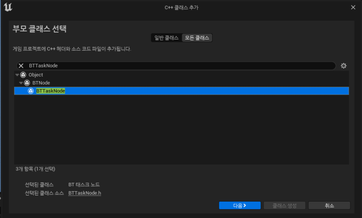This screenshot has height=218, width=362.
Task: Click the 다음 button
Action: coord(240,205)
